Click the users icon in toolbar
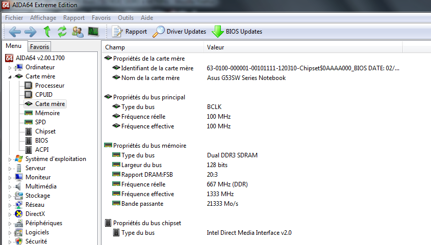 [78, 32]
